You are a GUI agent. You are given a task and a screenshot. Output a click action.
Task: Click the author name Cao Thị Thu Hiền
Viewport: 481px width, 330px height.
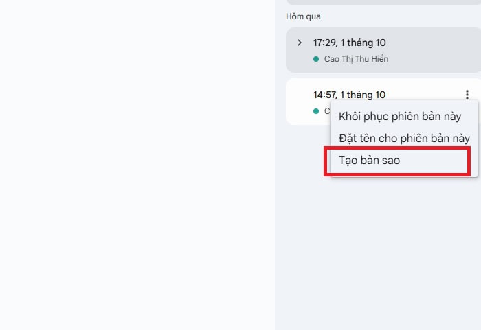click(356, 59)
